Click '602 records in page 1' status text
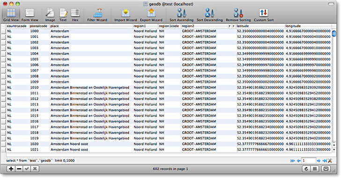The image size is (341, 178). (170, 169)
